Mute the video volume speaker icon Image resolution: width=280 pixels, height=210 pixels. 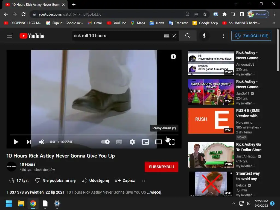coord(42,142)
